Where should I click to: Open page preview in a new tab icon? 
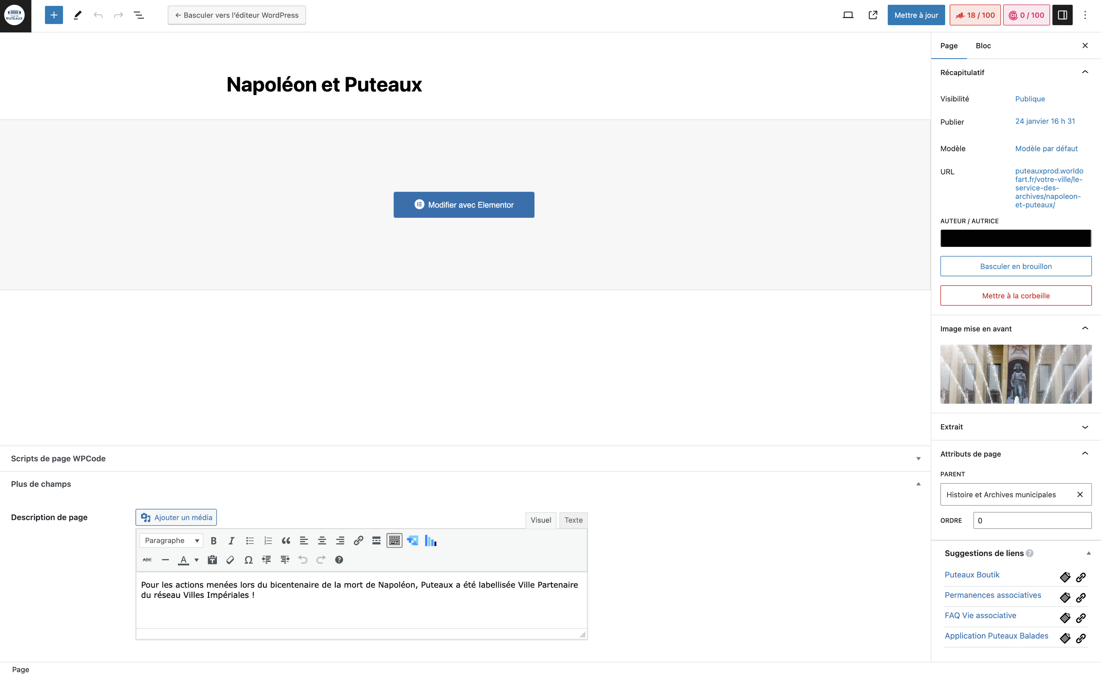pos(873,15)
